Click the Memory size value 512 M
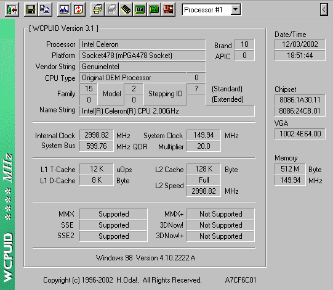The width and height of the screenshot is (333, 290). (290, 169)
